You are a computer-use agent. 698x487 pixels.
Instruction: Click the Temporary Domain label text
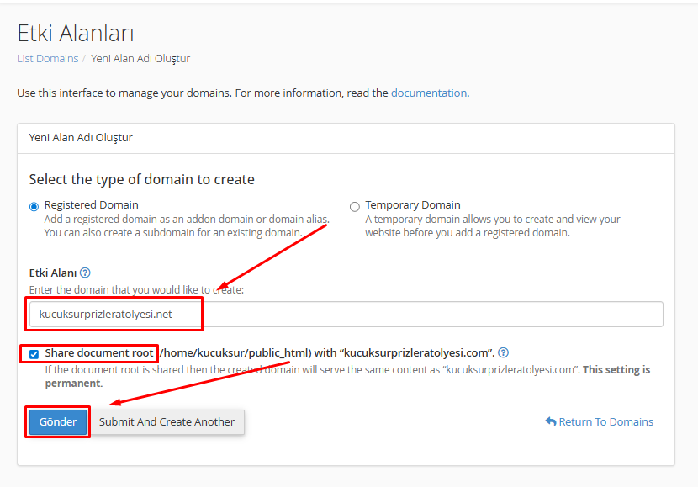[x=412, y=204]
